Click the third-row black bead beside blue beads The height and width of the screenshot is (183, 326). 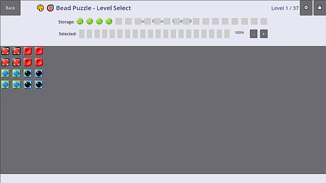pyautogui.click(x=28, y=73)
